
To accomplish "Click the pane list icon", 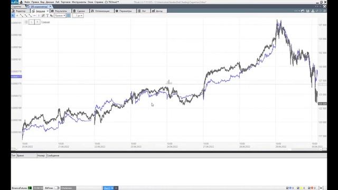I will point(26,22).
